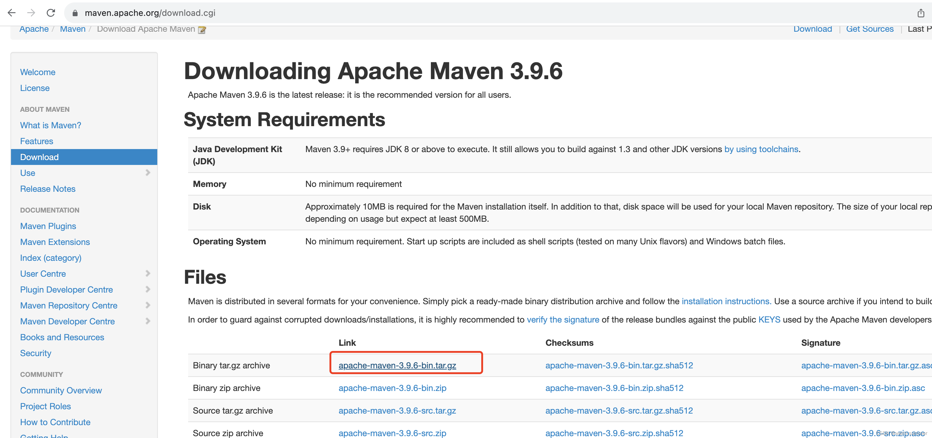This screenshot has width=932, height=438.
Task: Open the Use sidebar item
Action: coord(27,173)
